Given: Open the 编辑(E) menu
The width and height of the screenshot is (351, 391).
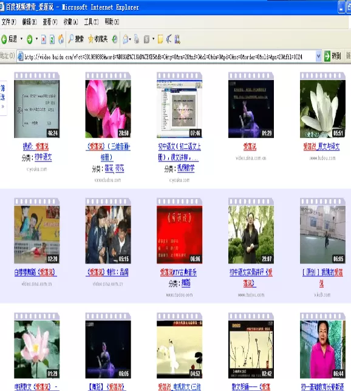Looking at the screenshot, I should [x=29, y=22].
